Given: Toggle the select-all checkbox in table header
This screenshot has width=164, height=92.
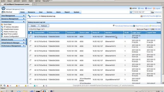Looking at the screenshot, I should pyautogui.click(x=31, y=33).
